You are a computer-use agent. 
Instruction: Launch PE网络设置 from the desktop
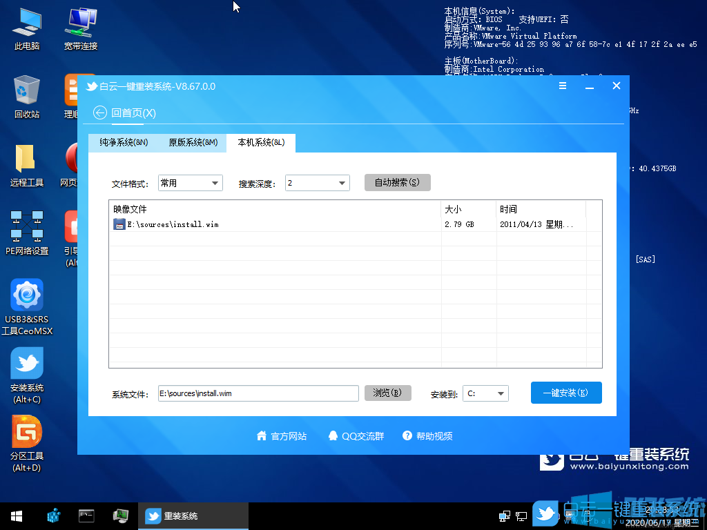click(27, 228)
